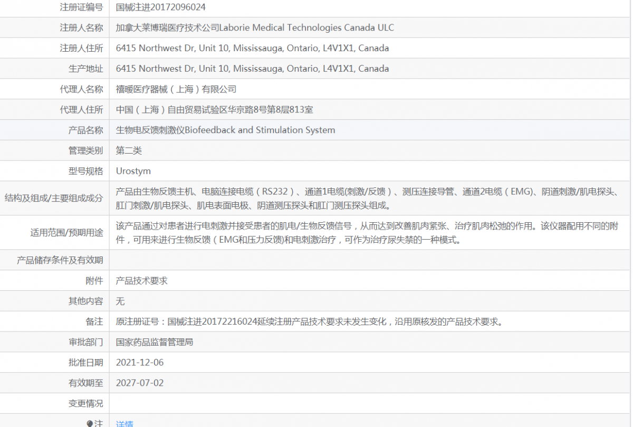Click the 管理类别 label
The image size is (633, 427).
click(85, 150)
